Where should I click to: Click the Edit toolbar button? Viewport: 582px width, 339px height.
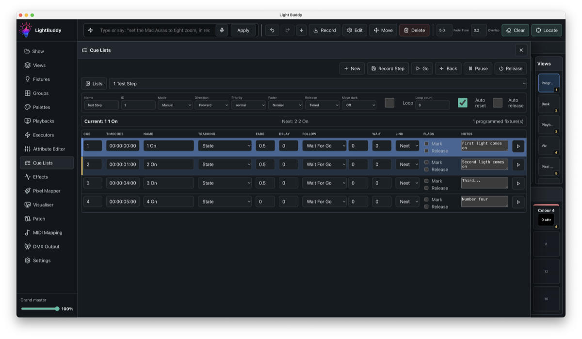point(355,30)
